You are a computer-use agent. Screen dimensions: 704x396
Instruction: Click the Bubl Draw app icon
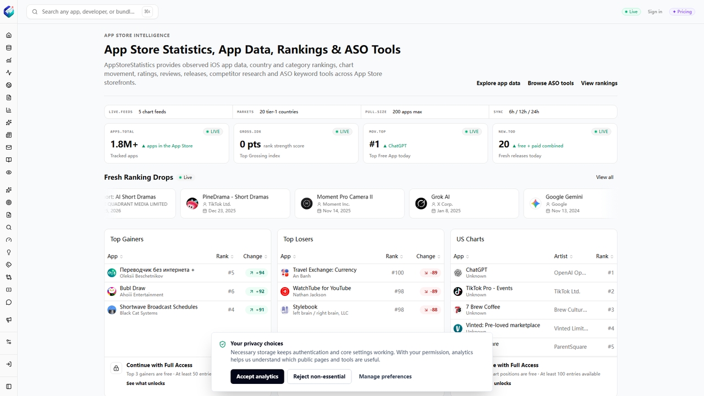click(x=112, y=291)
